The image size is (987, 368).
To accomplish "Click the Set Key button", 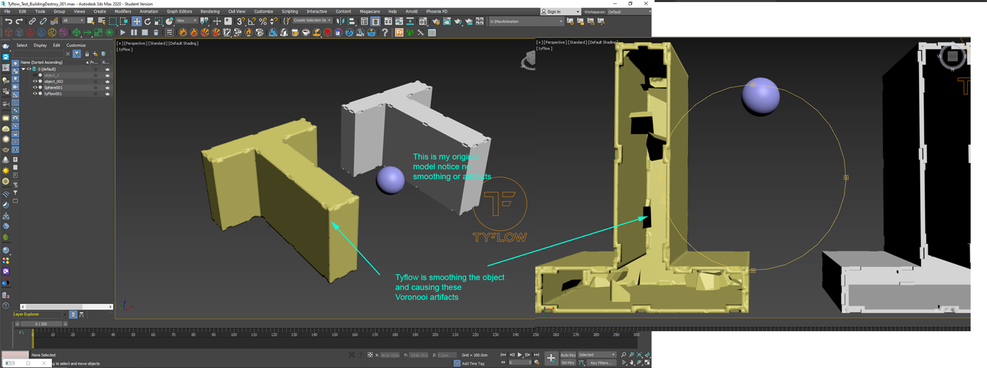I will (568, 363).
